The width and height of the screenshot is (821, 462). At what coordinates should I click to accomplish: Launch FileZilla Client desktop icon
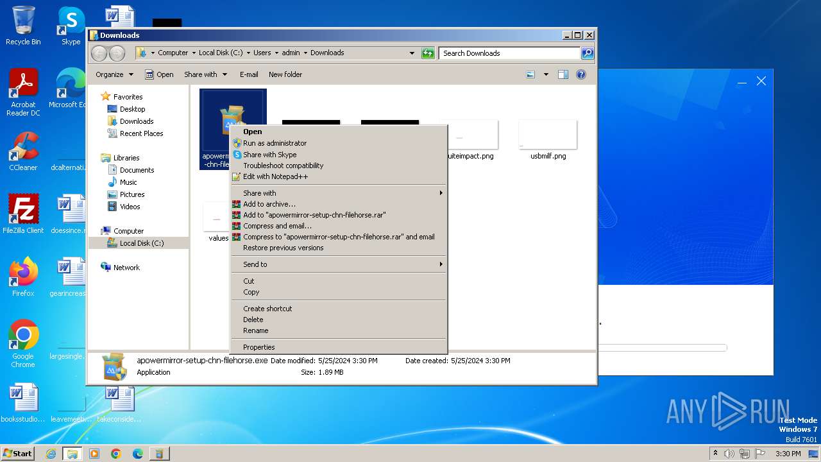coord(23,214)
